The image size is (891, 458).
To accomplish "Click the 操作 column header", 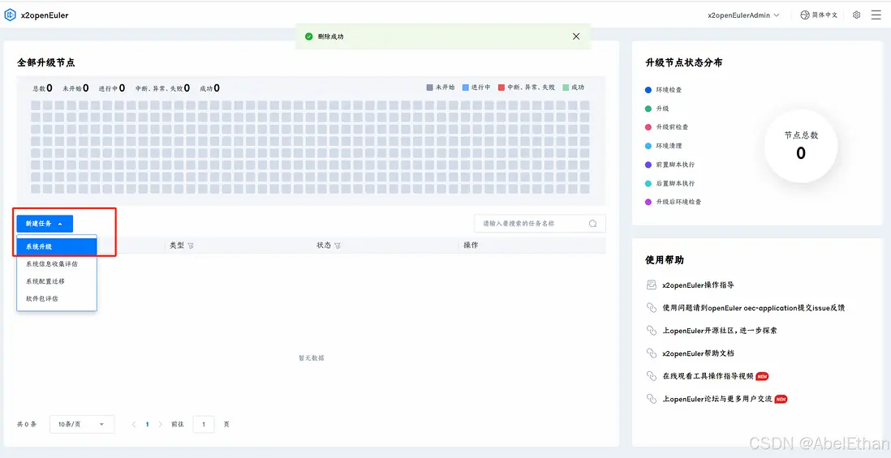I will [471, 245].
